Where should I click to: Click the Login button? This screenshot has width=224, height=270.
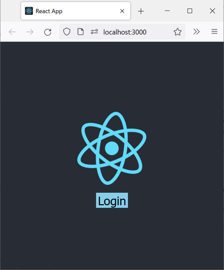coord(112,200)
